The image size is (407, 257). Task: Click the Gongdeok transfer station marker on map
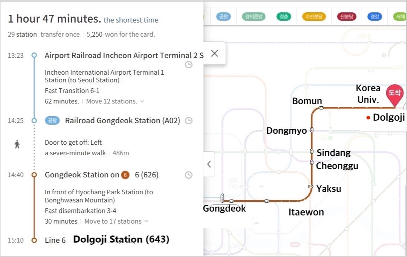[222, 198]
